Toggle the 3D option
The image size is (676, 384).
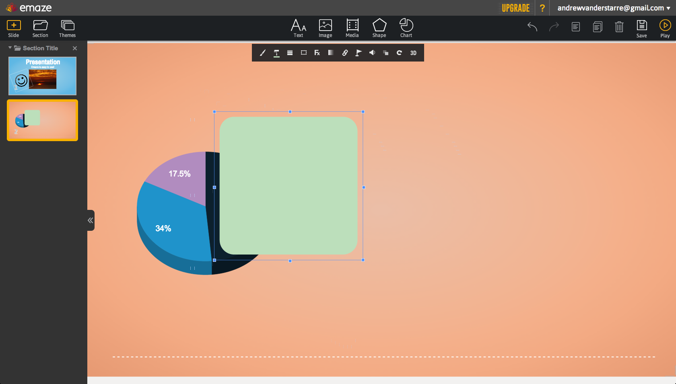413,53
